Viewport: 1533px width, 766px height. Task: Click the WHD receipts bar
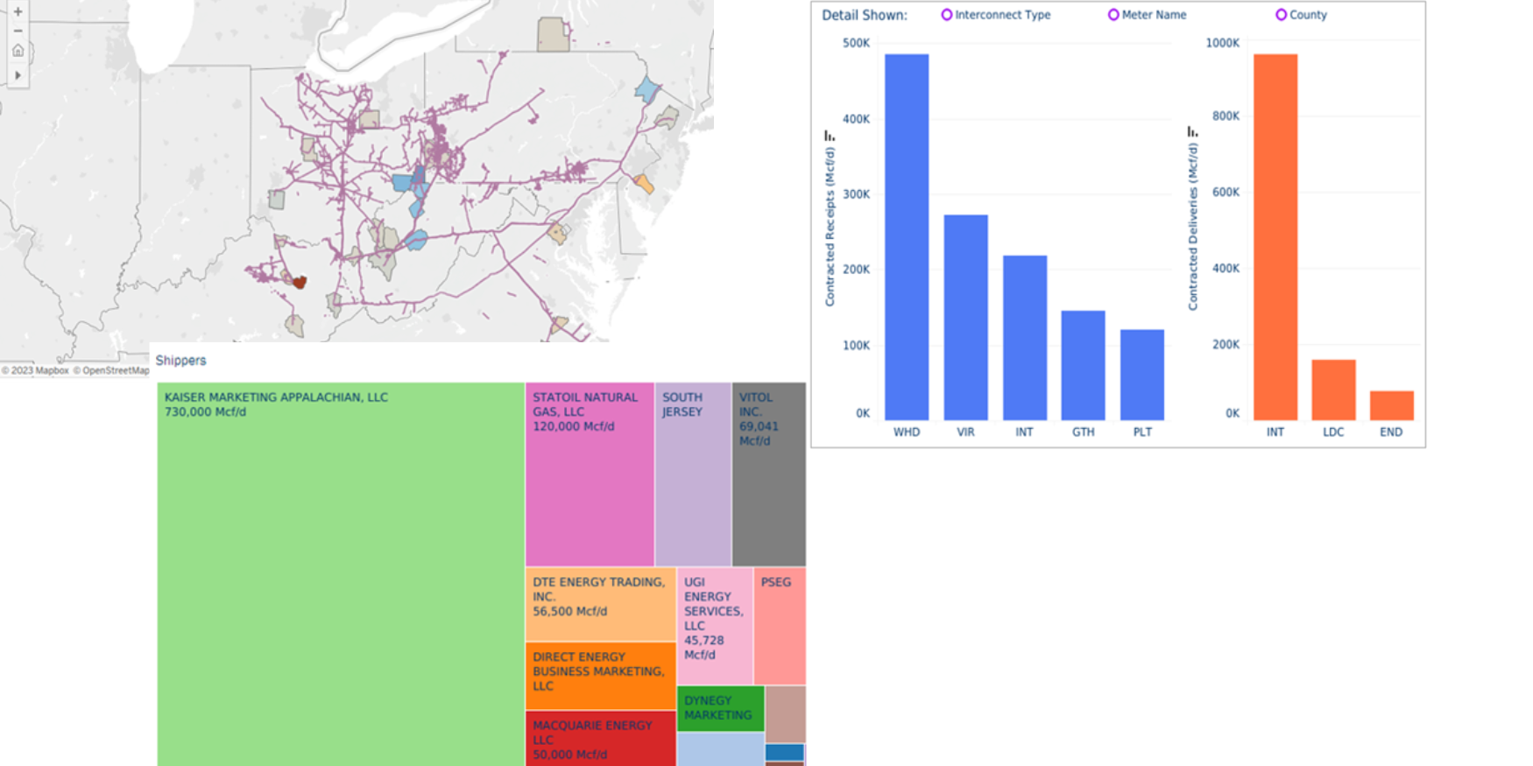click(907, 237)
